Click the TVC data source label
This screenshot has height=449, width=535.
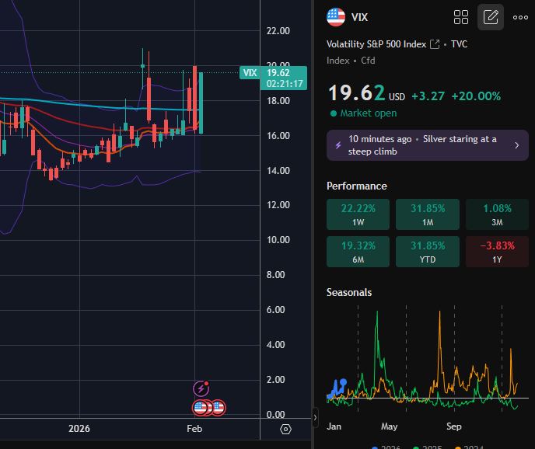459,44
